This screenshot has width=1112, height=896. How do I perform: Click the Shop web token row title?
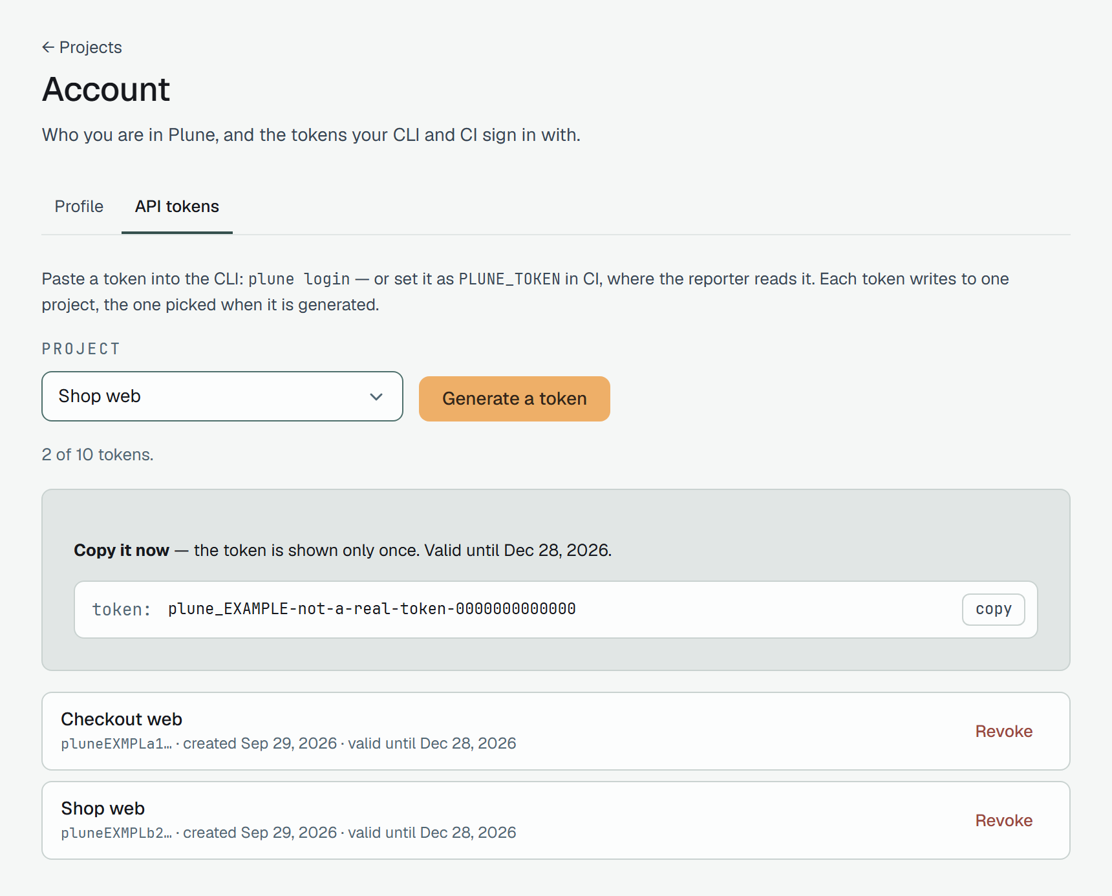pos(103,808)
